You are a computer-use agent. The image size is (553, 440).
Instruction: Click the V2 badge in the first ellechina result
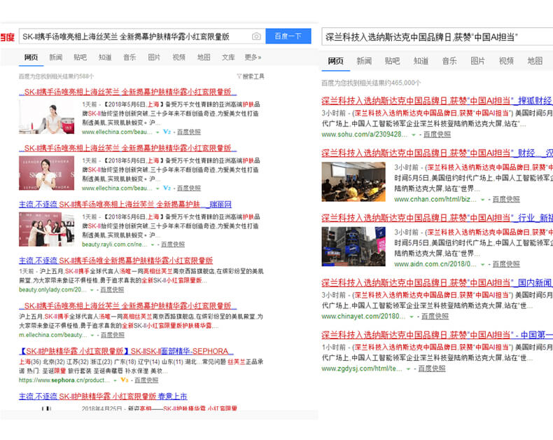pos(167,131)
